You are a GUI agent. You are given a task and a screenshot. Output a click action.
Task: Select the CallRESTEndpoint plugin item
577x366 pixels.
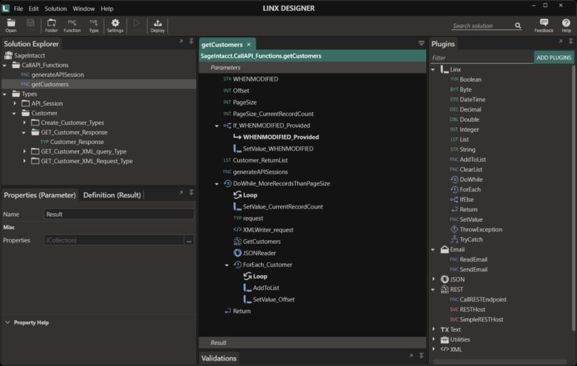tap(478, 299)
